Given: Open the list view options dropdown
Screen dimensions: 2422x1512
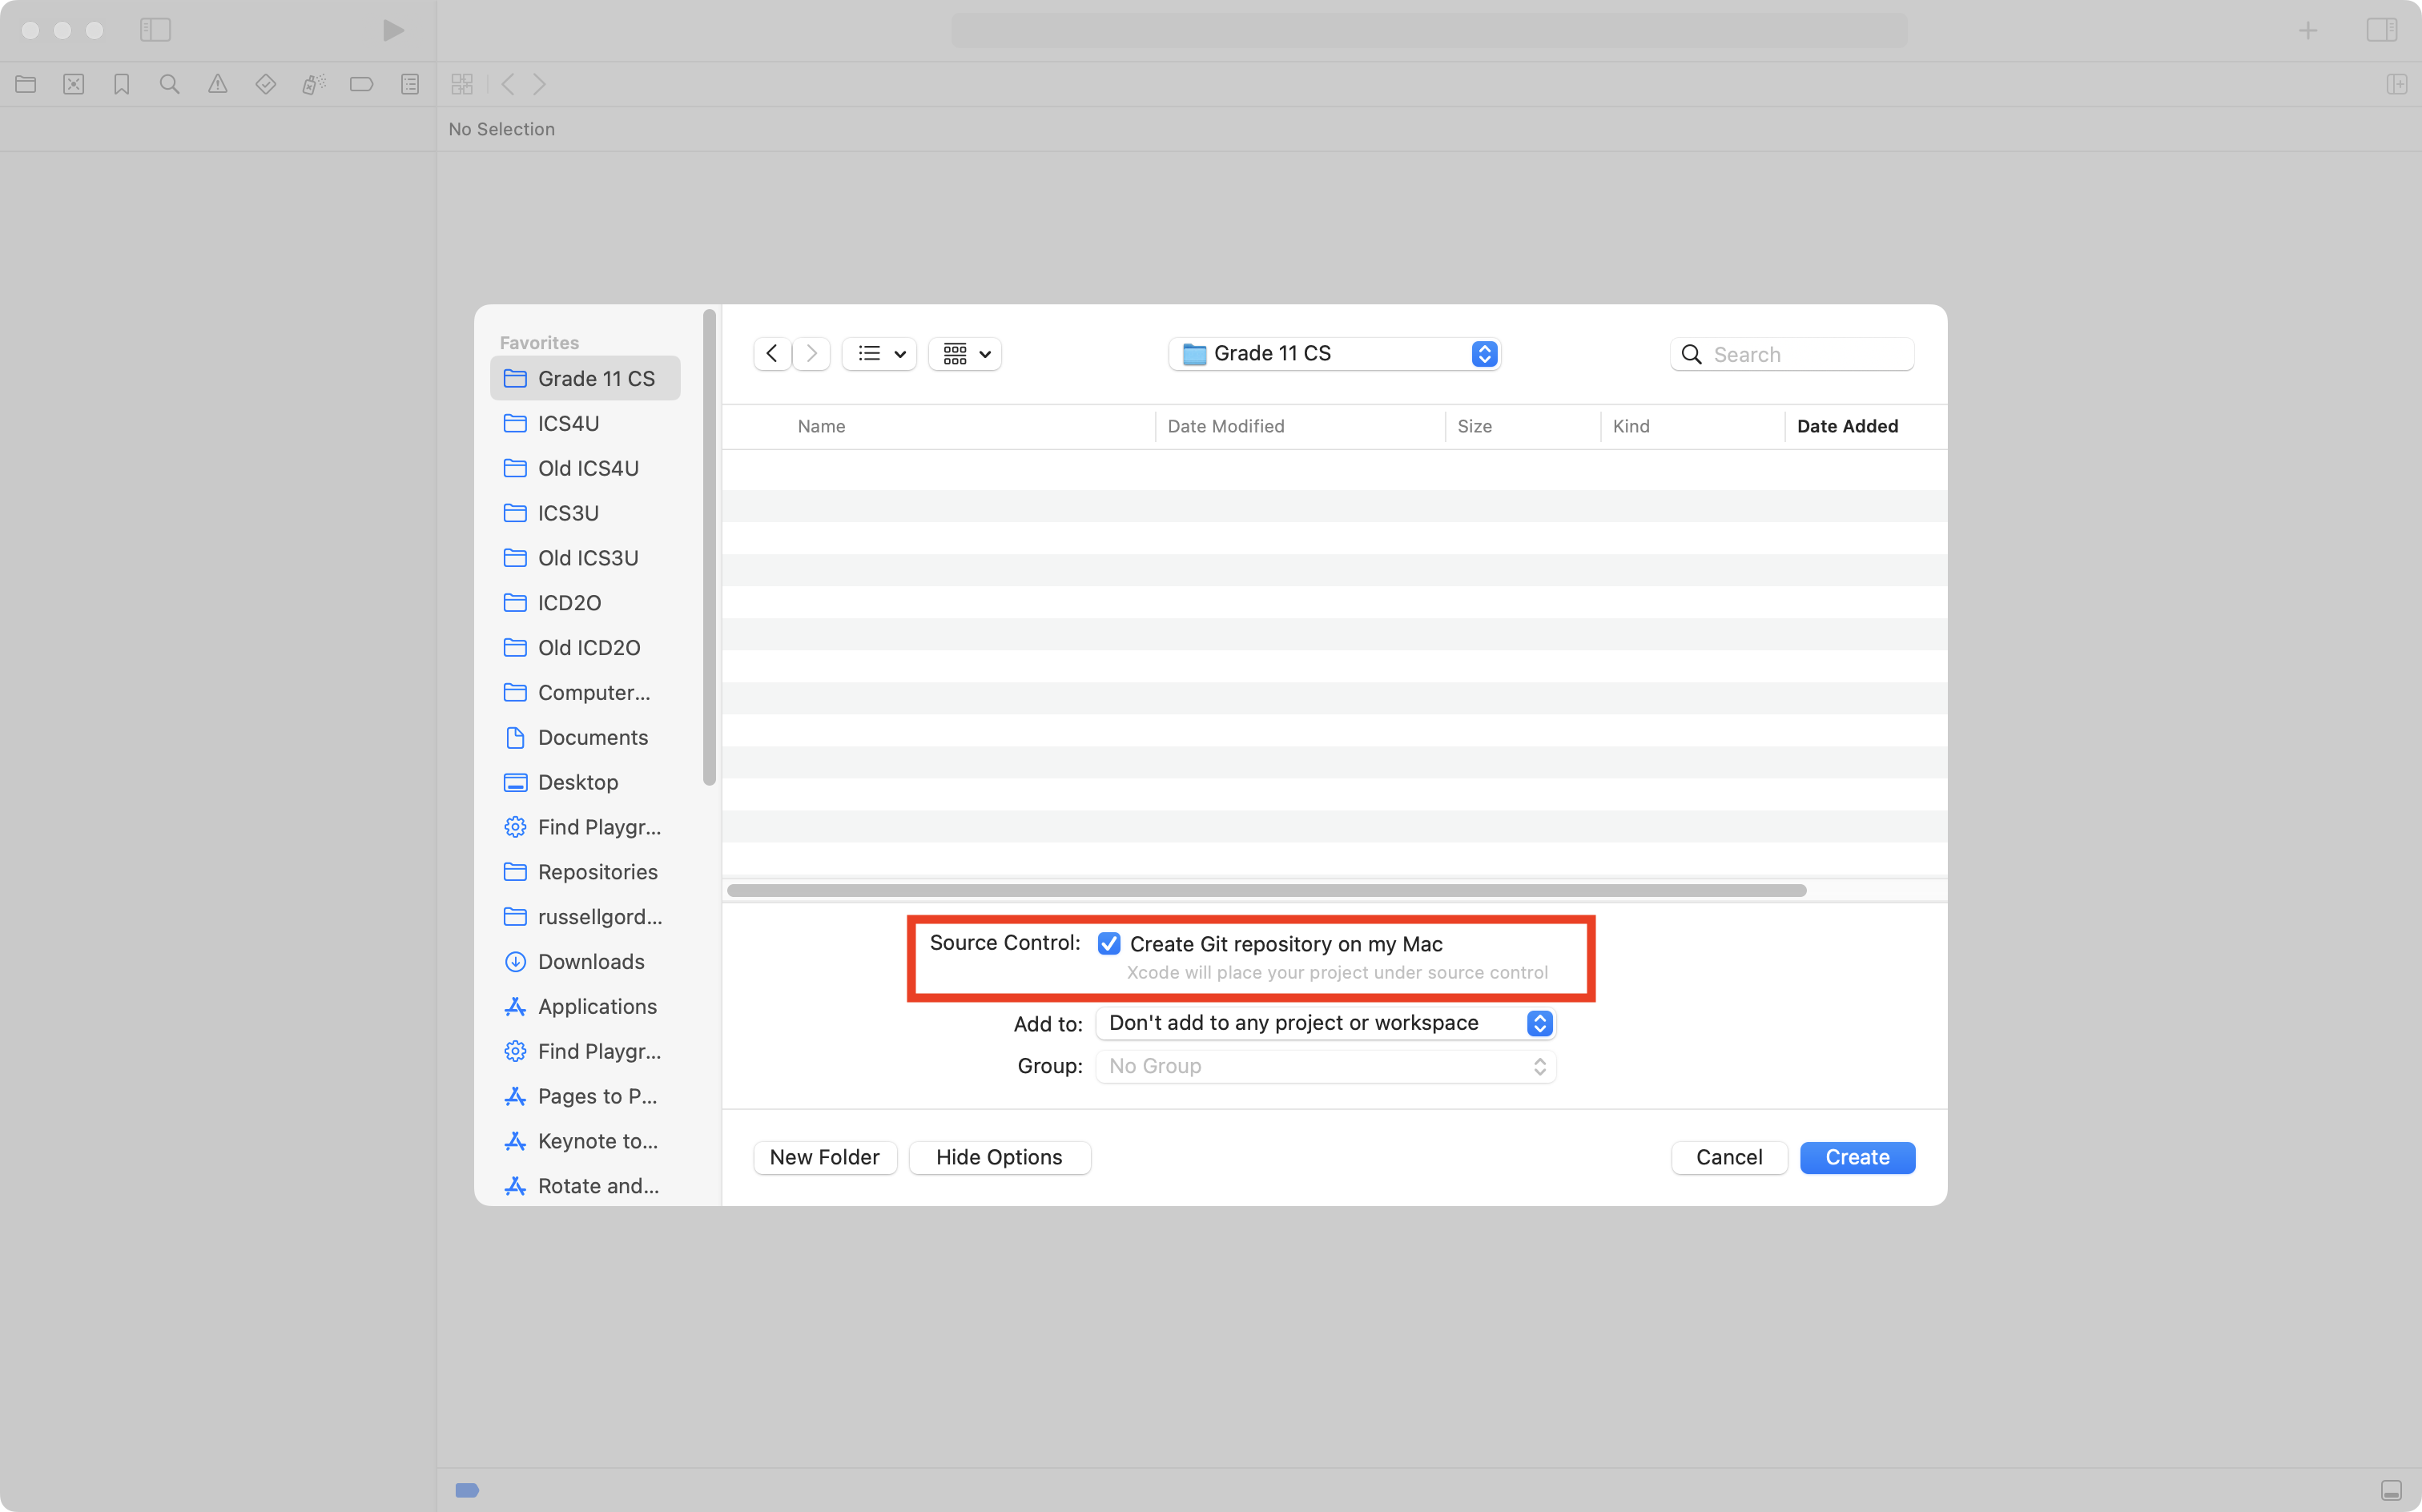Looking at the screenshot, I should pos(880,354).
